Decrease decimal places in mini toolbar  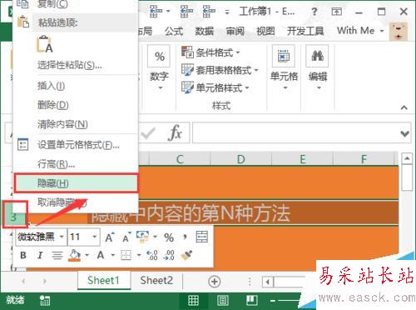[x=169, y=255]
